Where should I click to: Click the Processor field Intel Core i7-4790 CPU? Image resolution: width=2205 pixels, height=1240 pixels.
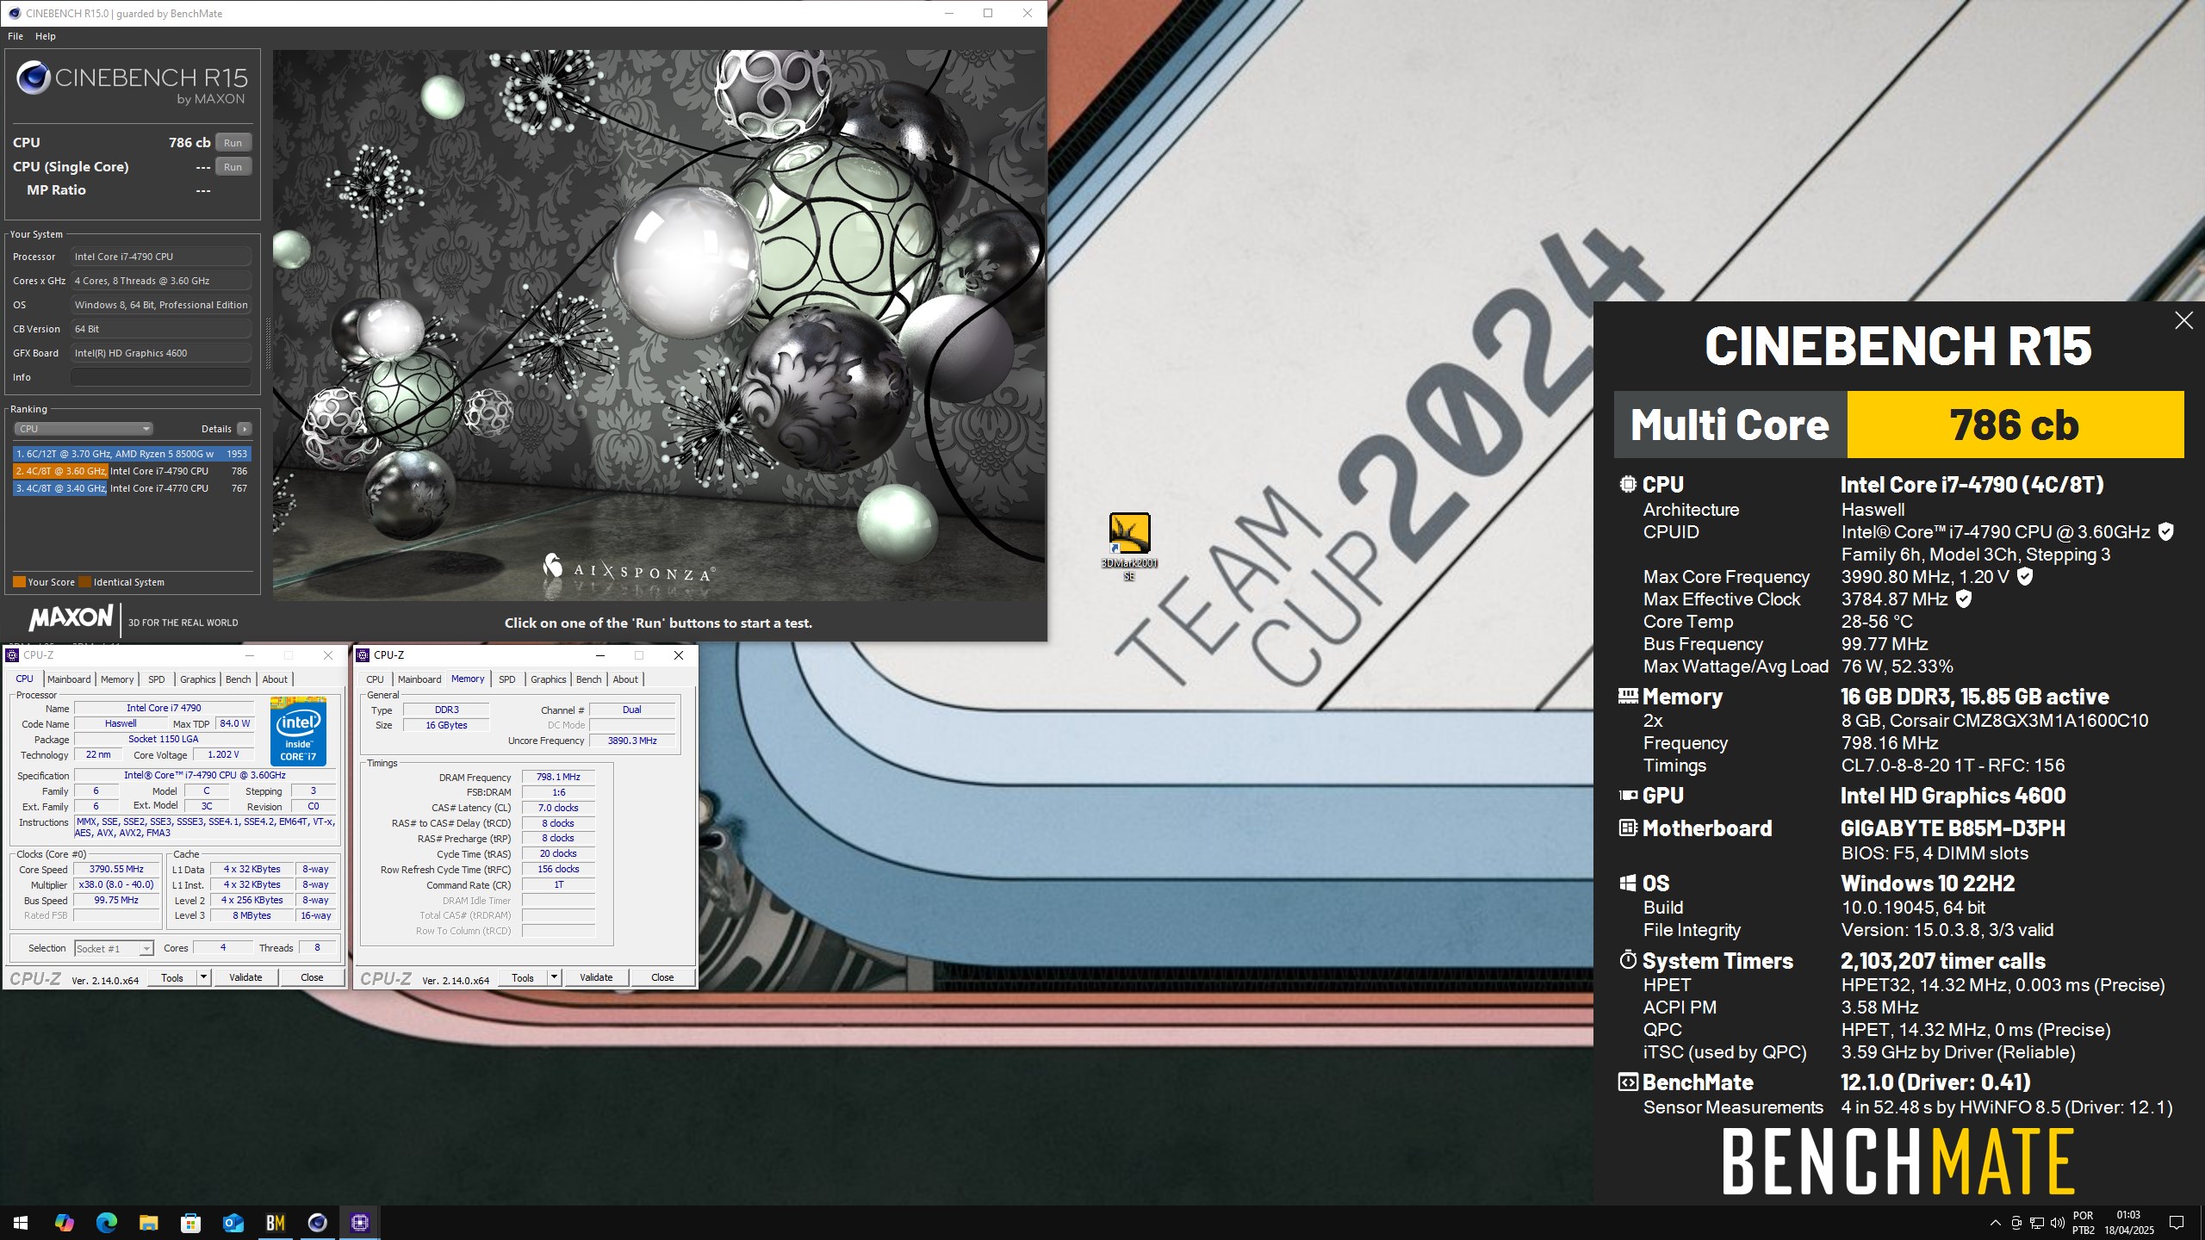click(x=161, y=257)
